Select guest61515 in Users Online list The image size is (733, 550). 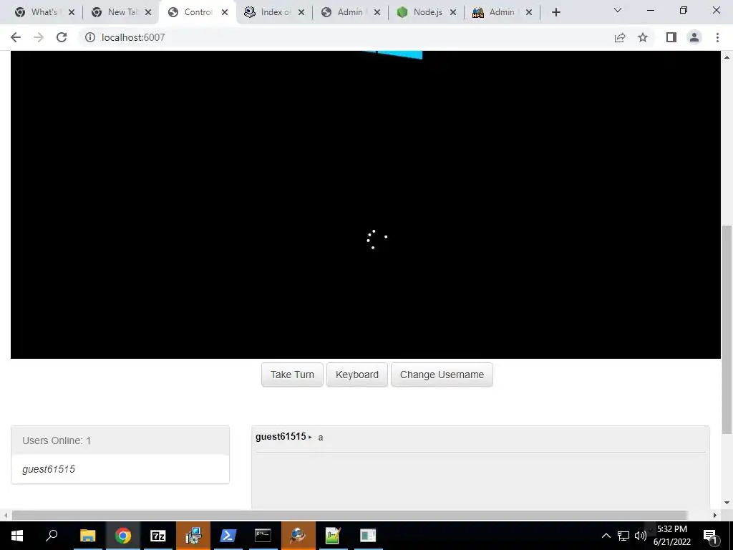pyautogui.click(x=49, y=469)
